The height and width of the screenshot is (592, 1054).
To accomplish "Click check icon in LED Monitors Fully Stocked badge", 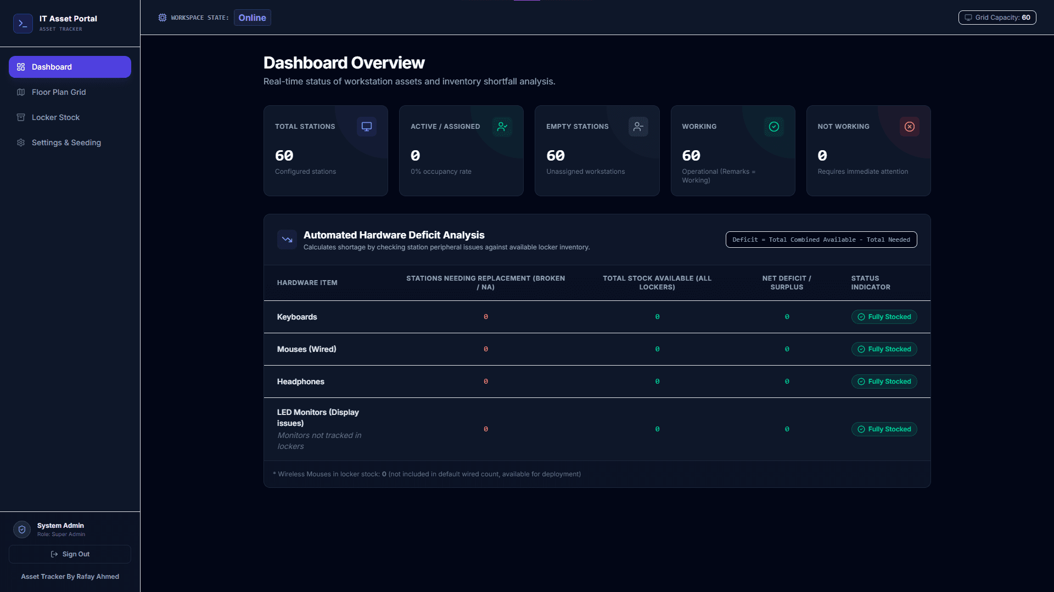I will coord(861,429).
